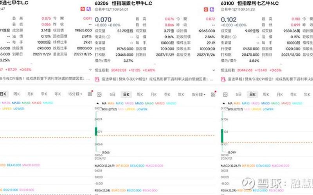The width and height of the screenshot is (313, 195).
Task: Click MA30 legend label in 63206 chart
Action: point(139,103)
